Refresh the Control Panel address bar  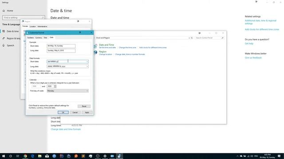click(x=192, y=38)
